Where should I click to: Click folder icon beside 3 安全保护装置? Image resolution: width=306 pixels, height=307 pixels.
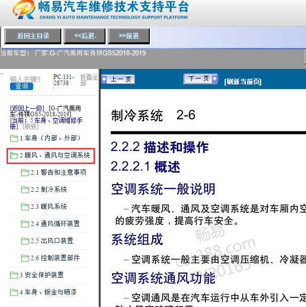tap(14, 275)
